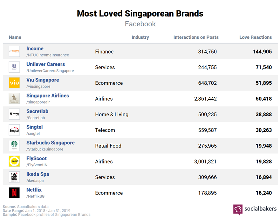Open the Singtel brand link

coord(34,127)
